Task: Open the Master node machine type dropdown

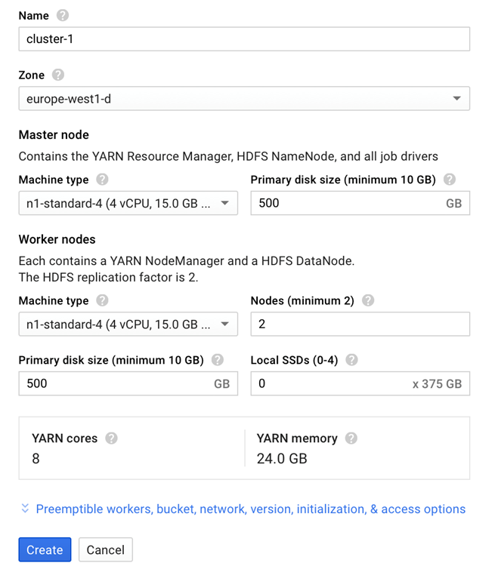Action: tap(128, 203)
